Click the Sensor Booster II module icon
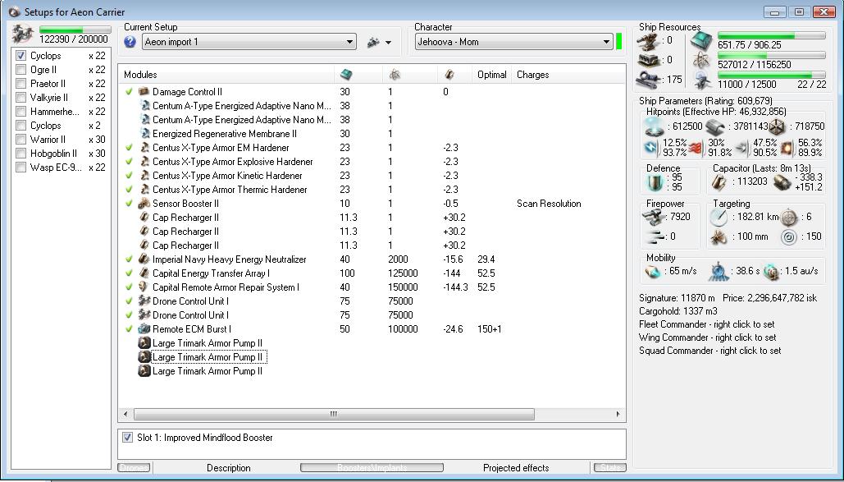 pos(144,204)
